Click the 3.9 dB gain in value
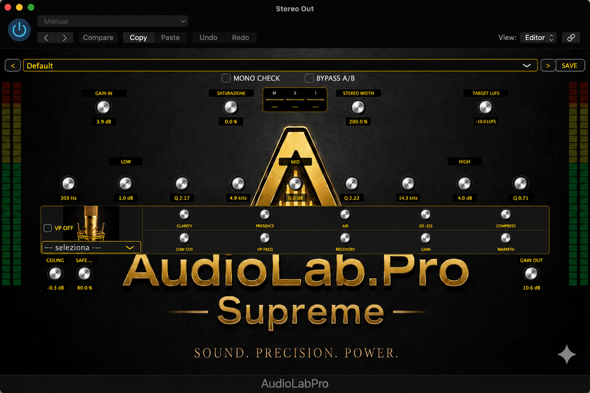Screen dimensions: 590x393 (x=104, y=122)
